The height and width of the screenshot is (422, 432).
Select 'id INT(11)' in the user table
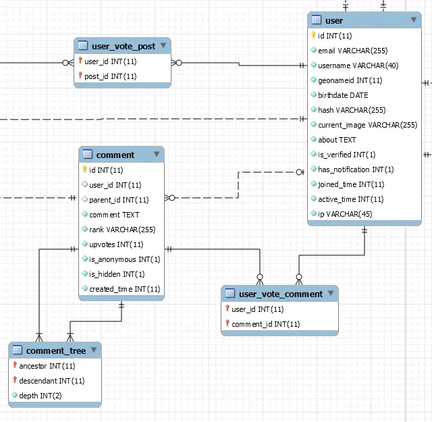point(335,36)
